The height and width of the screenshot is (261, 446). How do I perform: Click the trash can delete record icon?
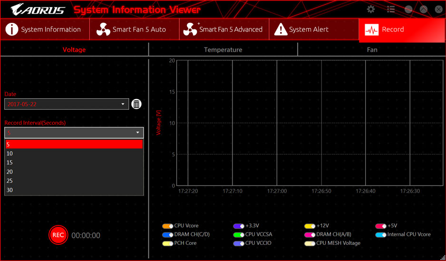pos(136,104)
